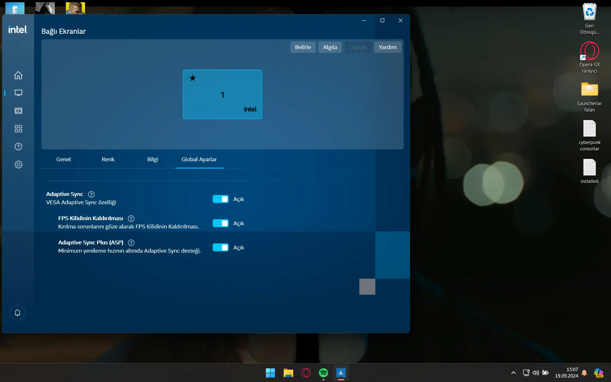Open the Support question-mark sidebar icon
611x382 pixels.
point(18,147)
